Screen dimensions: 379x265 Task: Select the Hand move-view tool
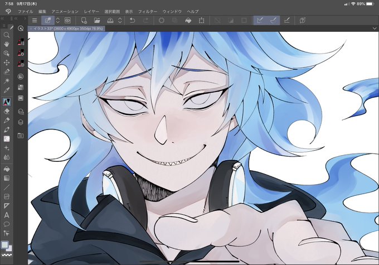[x=7, y=44]
